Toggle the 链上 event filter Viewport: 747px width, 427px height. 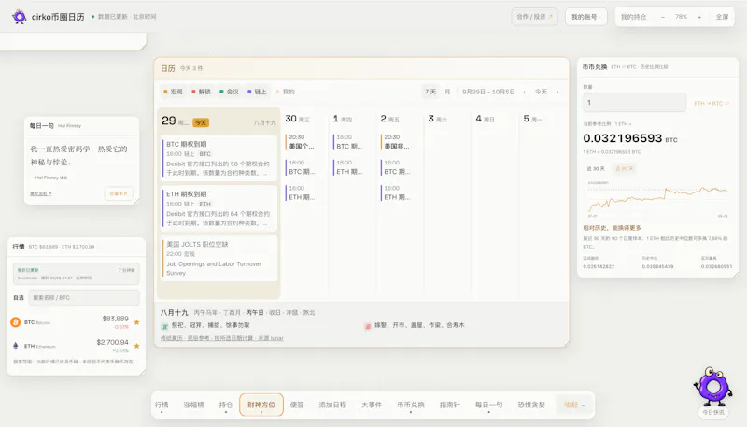(258, 92)
